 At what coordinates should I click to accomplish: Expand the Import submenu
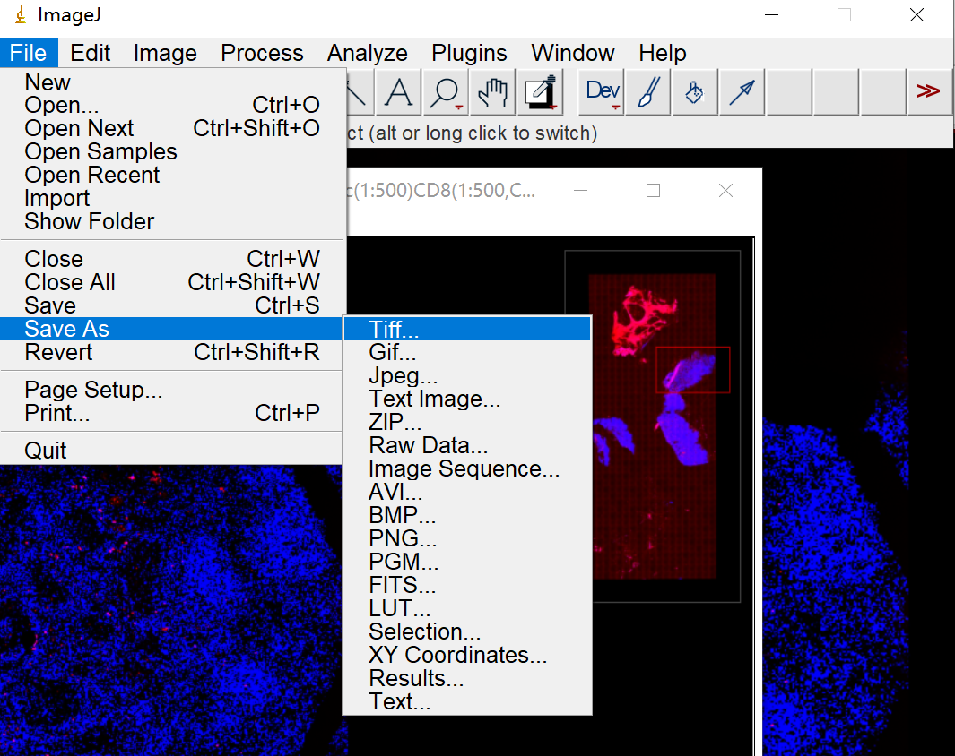click(x=57, y=198)
